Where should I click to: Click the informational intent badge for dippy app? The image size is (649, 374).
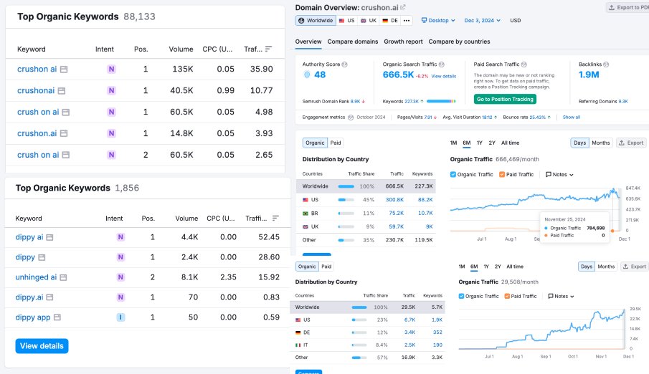pyautogui.click(x=120, y=317)
